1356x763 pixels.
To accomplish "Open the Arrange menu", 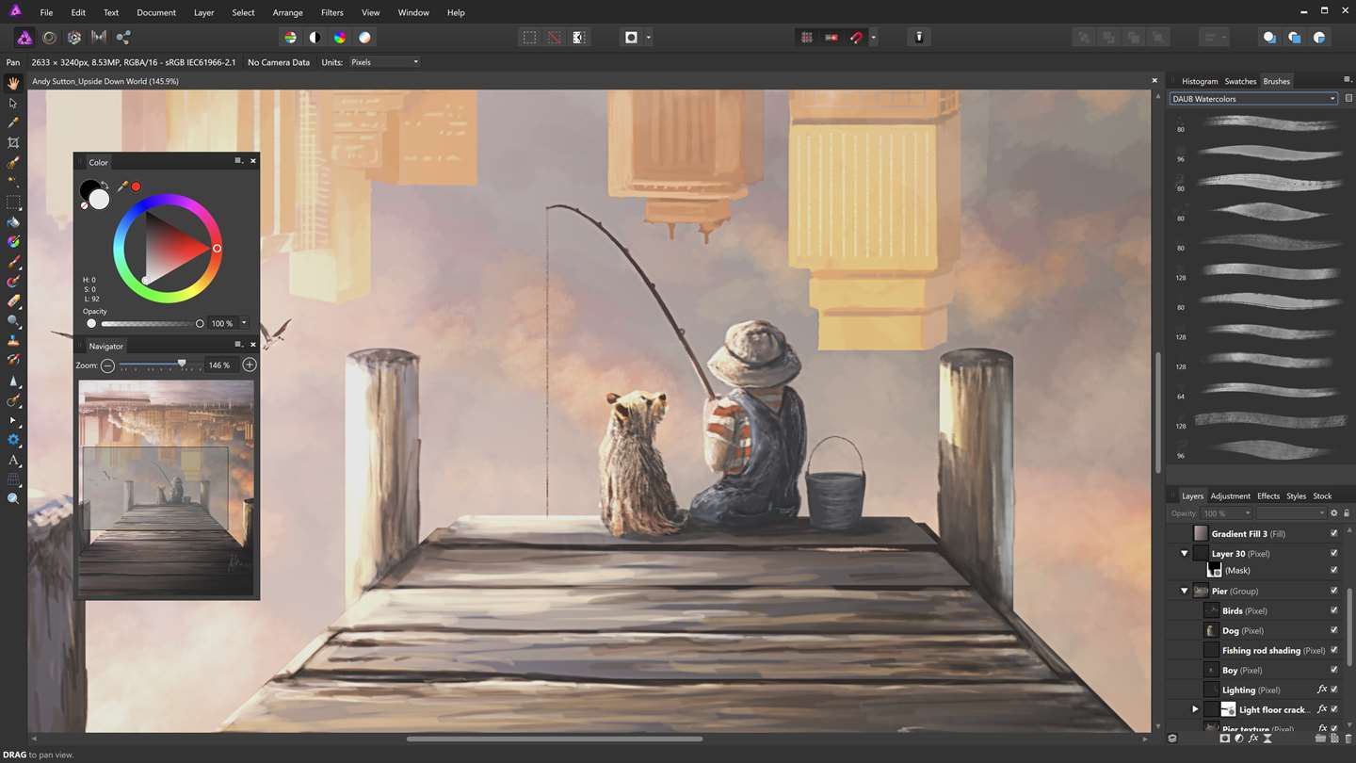I will click(287, 12).
